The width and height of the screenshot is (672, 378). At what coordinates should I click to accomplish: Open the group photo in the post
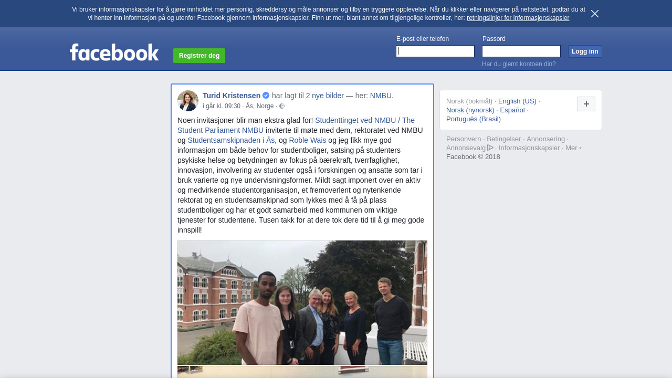(x=302, y=302)
